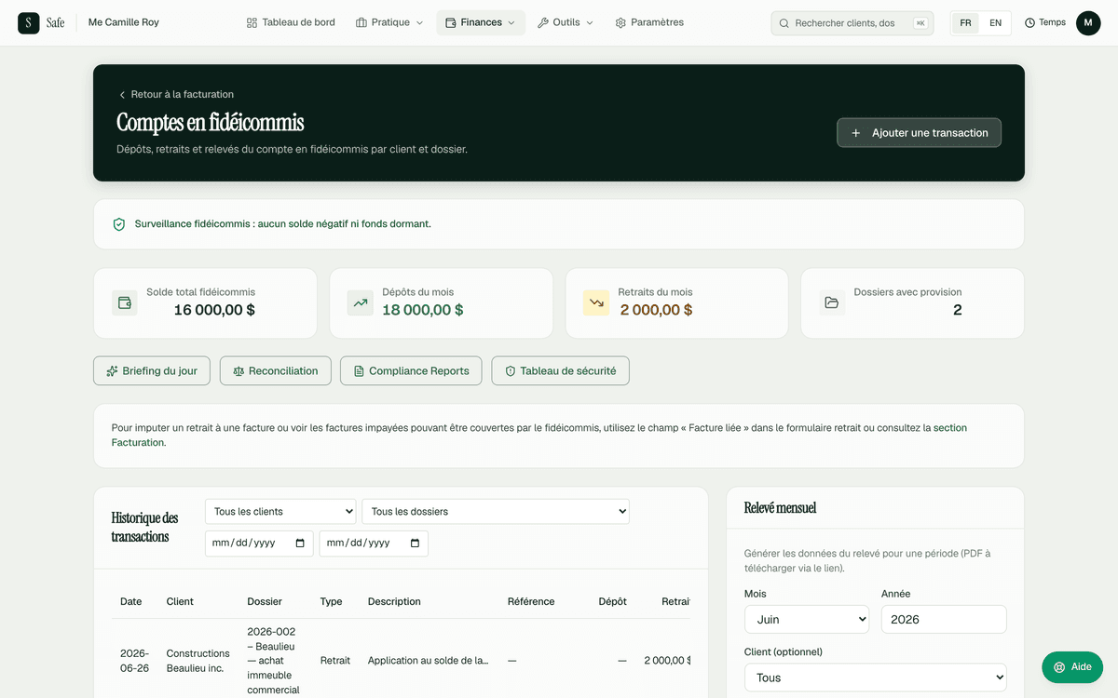Click the Référence column header
1118x698 pixels.
point(531,601)
